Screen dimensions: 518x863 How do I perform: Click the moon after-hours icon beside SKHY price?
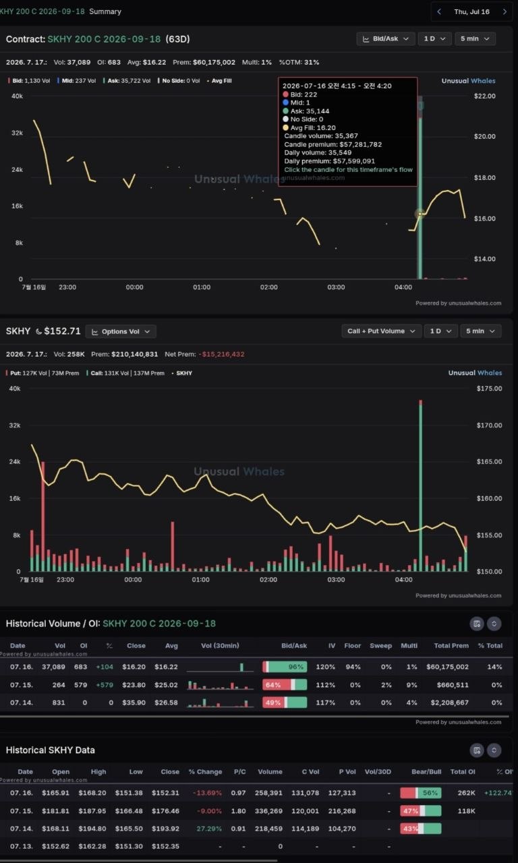(38, 331)
